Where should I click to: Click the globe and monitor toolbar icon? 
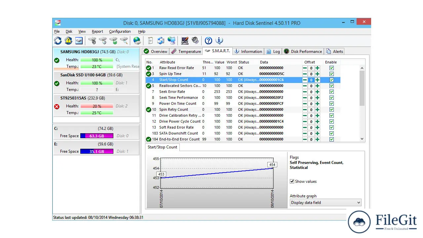click(x=172, y=41)
